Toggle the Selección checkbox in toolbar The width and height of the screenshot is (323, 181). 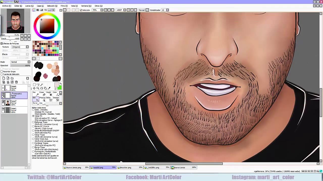point(81,10)
